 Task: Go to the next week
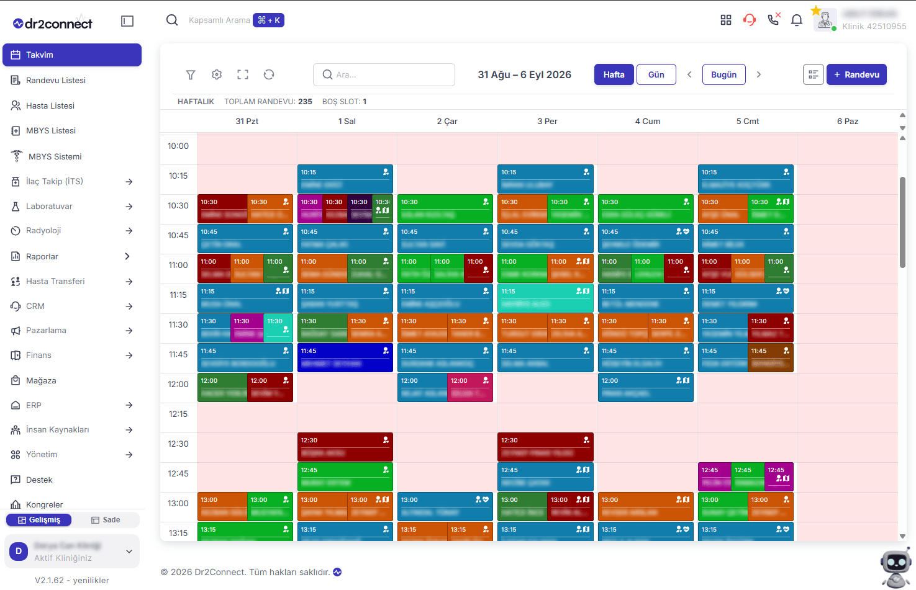[759, 74]
